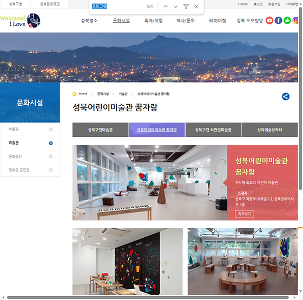Go to next find result
The image size is (303, 300).
[x=176, y=7]
